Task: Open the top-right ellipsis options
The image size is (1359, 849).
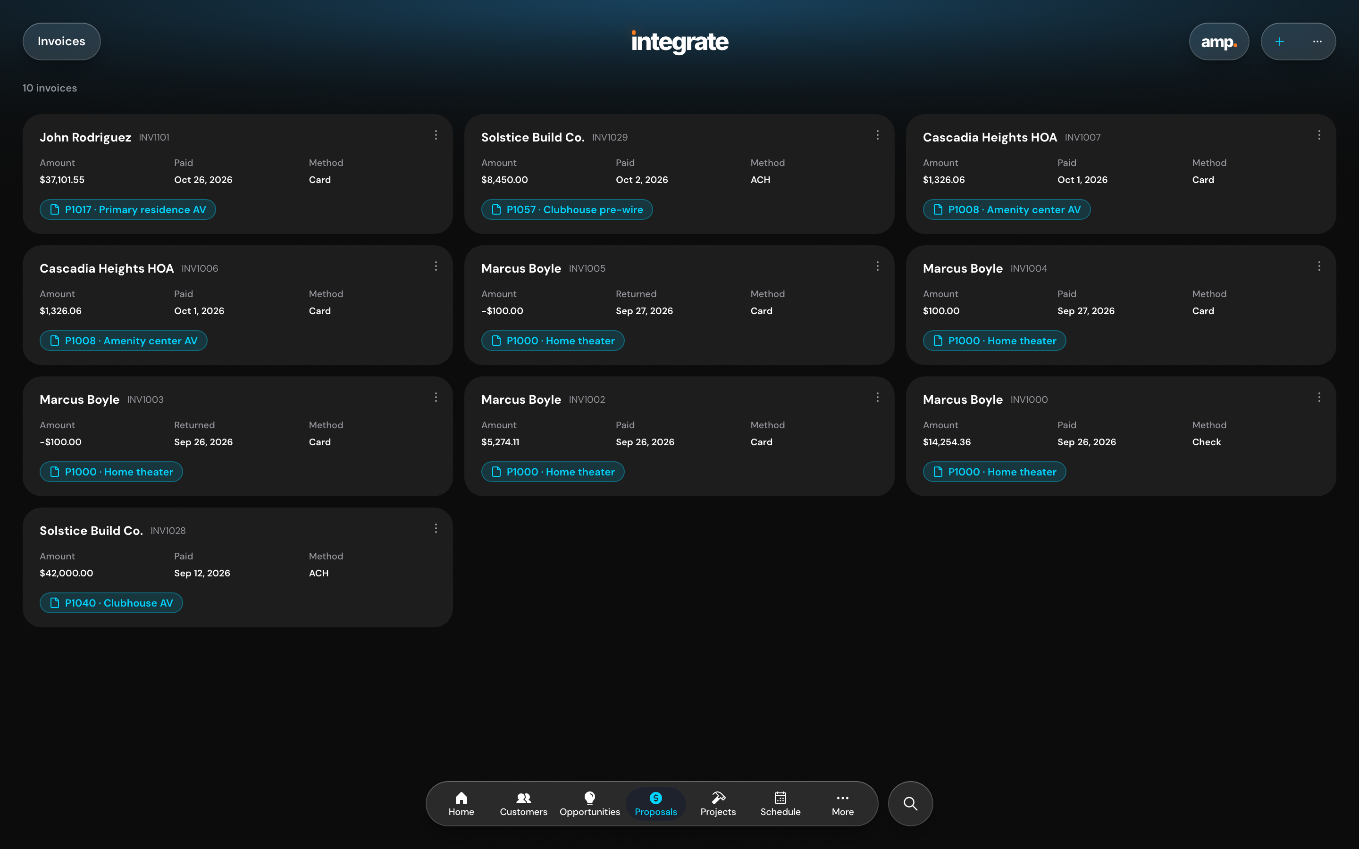Action: coord(1317,42)
